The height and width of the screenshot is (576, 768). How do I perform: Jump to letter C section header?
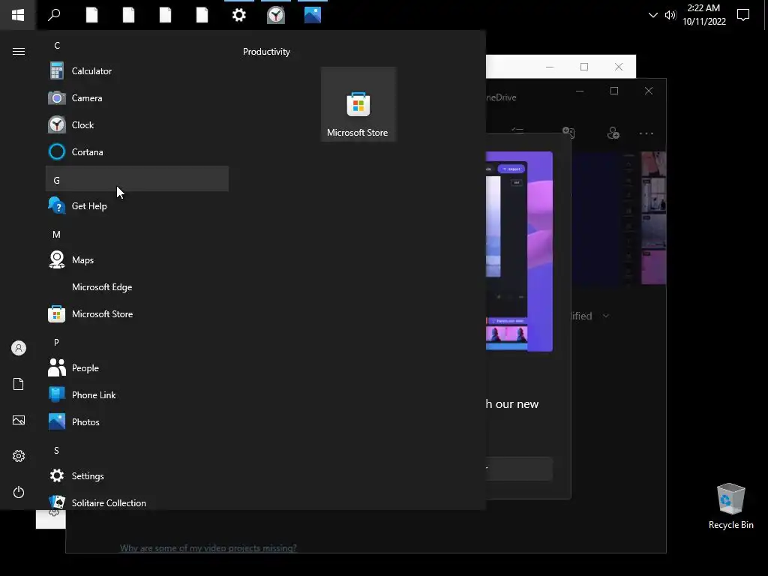[137, 46]
